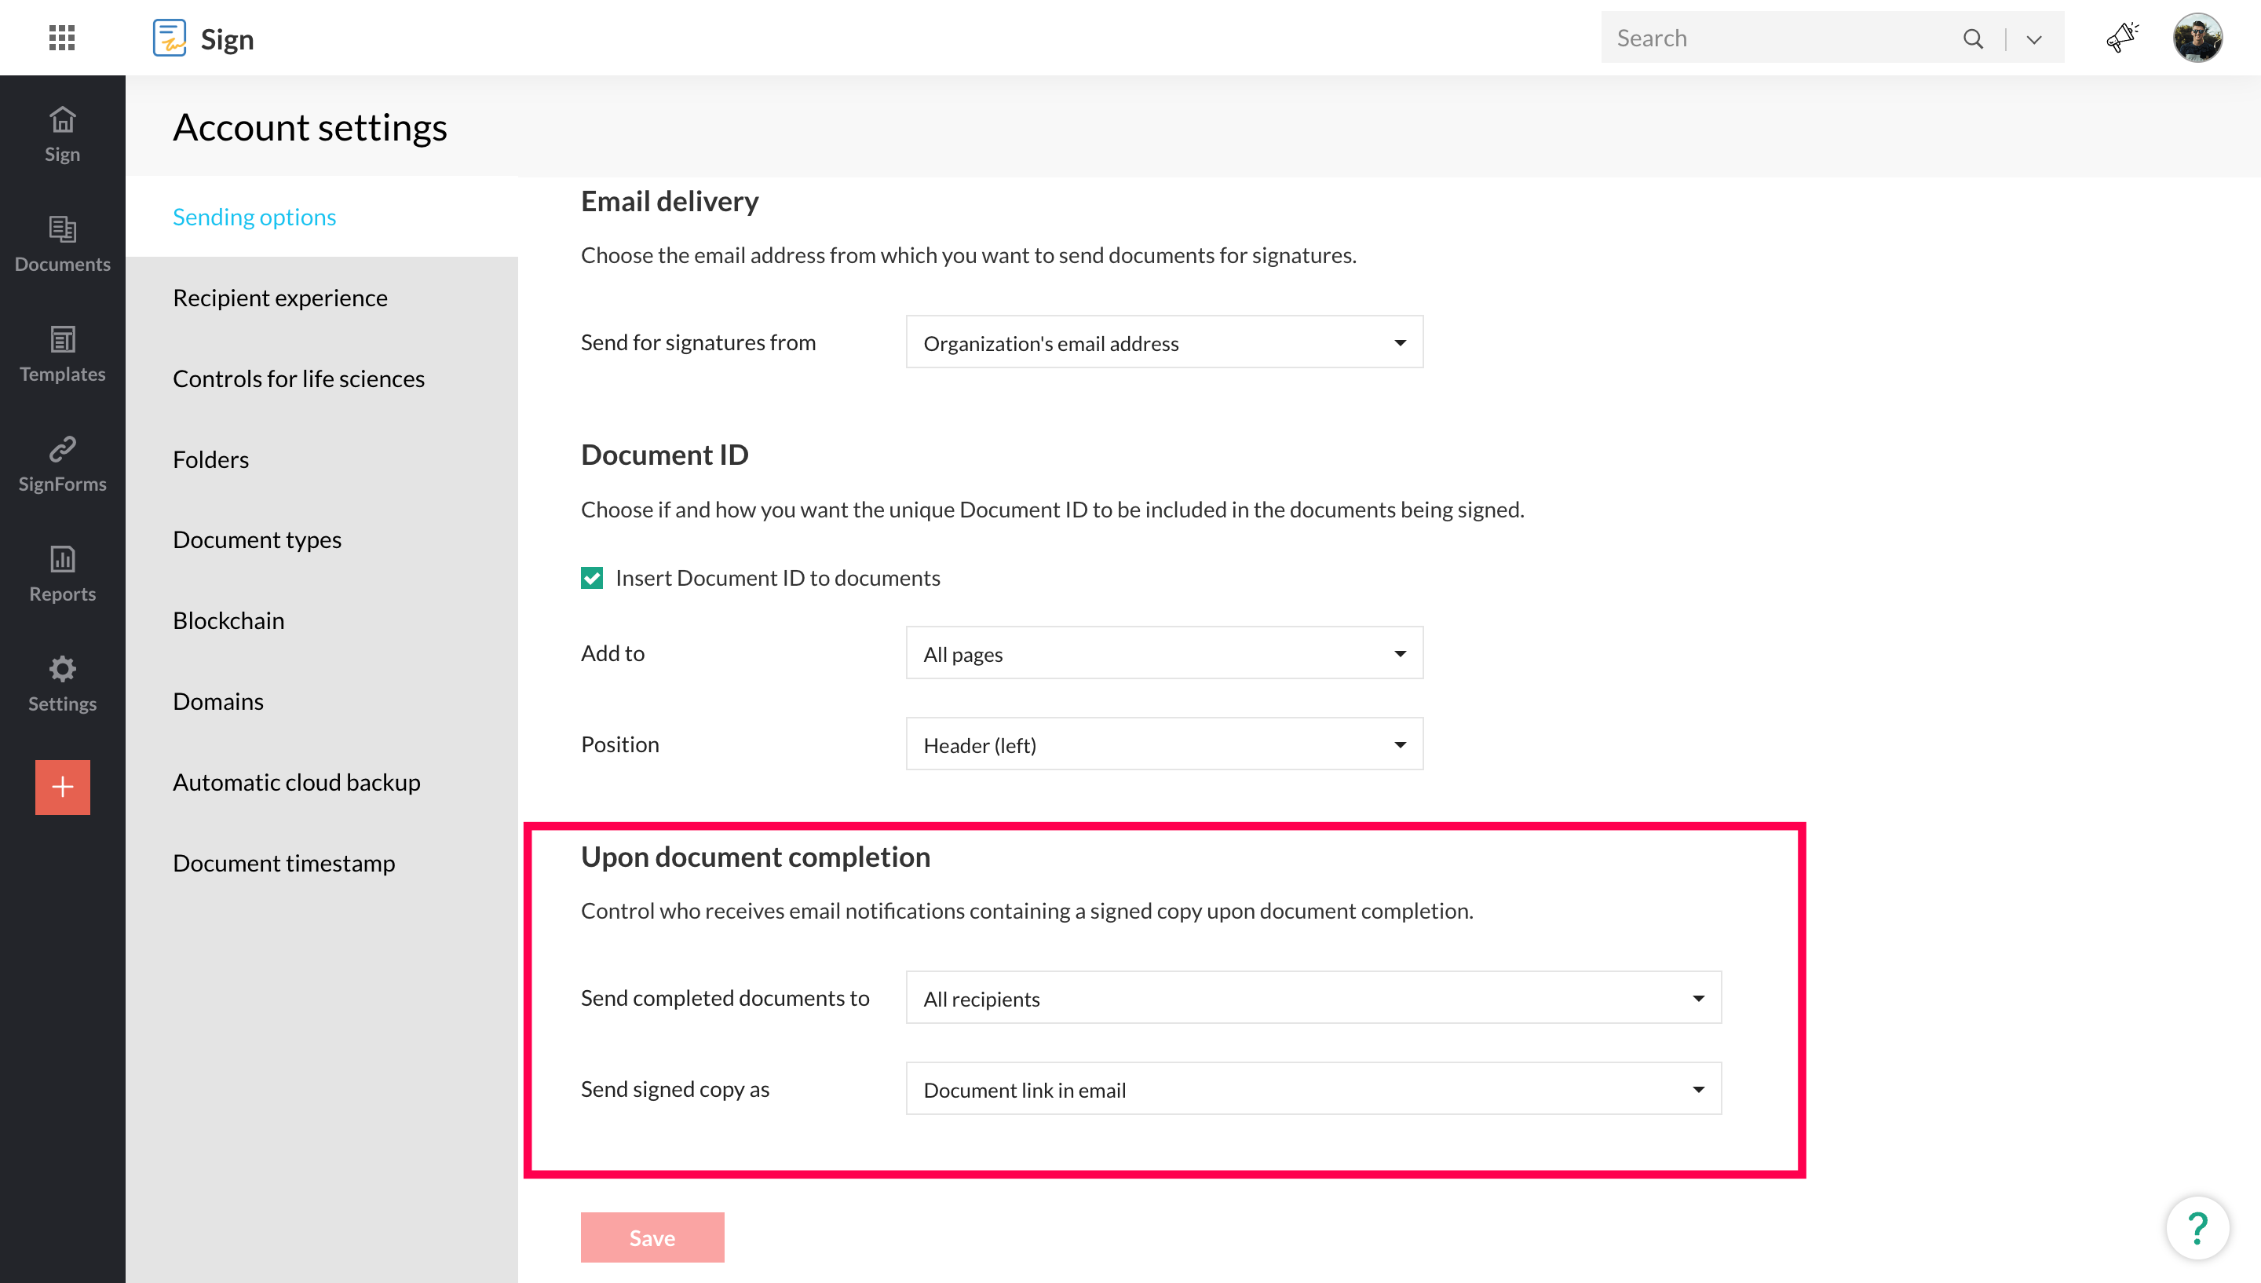Open the help question mark button
This screenshot has height=1283, width=2261.
(x=2197, y=1227)
